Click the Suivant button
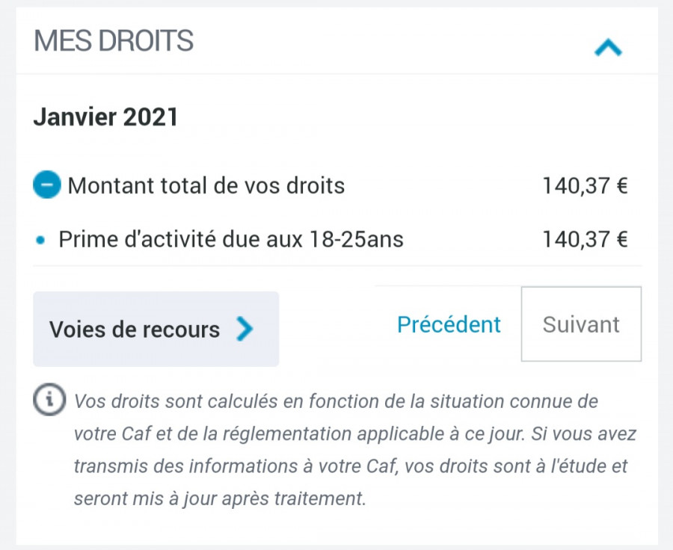 [x=581, y=324]
